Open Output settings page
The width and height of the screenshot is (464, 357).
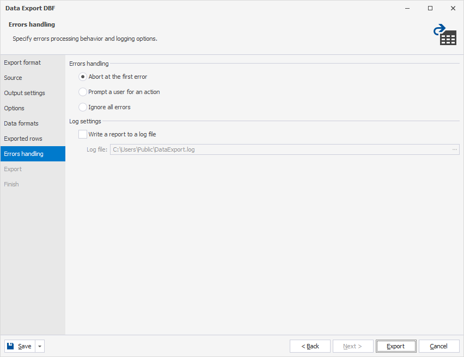pyautogui.click(x=33, y=93)
